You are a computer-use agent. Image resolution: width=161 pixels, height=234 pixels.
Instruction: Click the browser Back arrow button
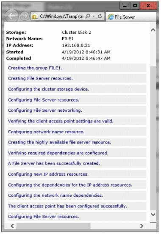pyautogui.click(x=11, y=16)
